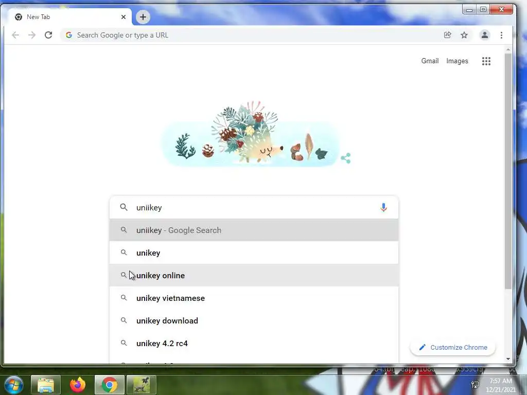Close the Chrome window
527x395 pixels.
coord(501,10)
